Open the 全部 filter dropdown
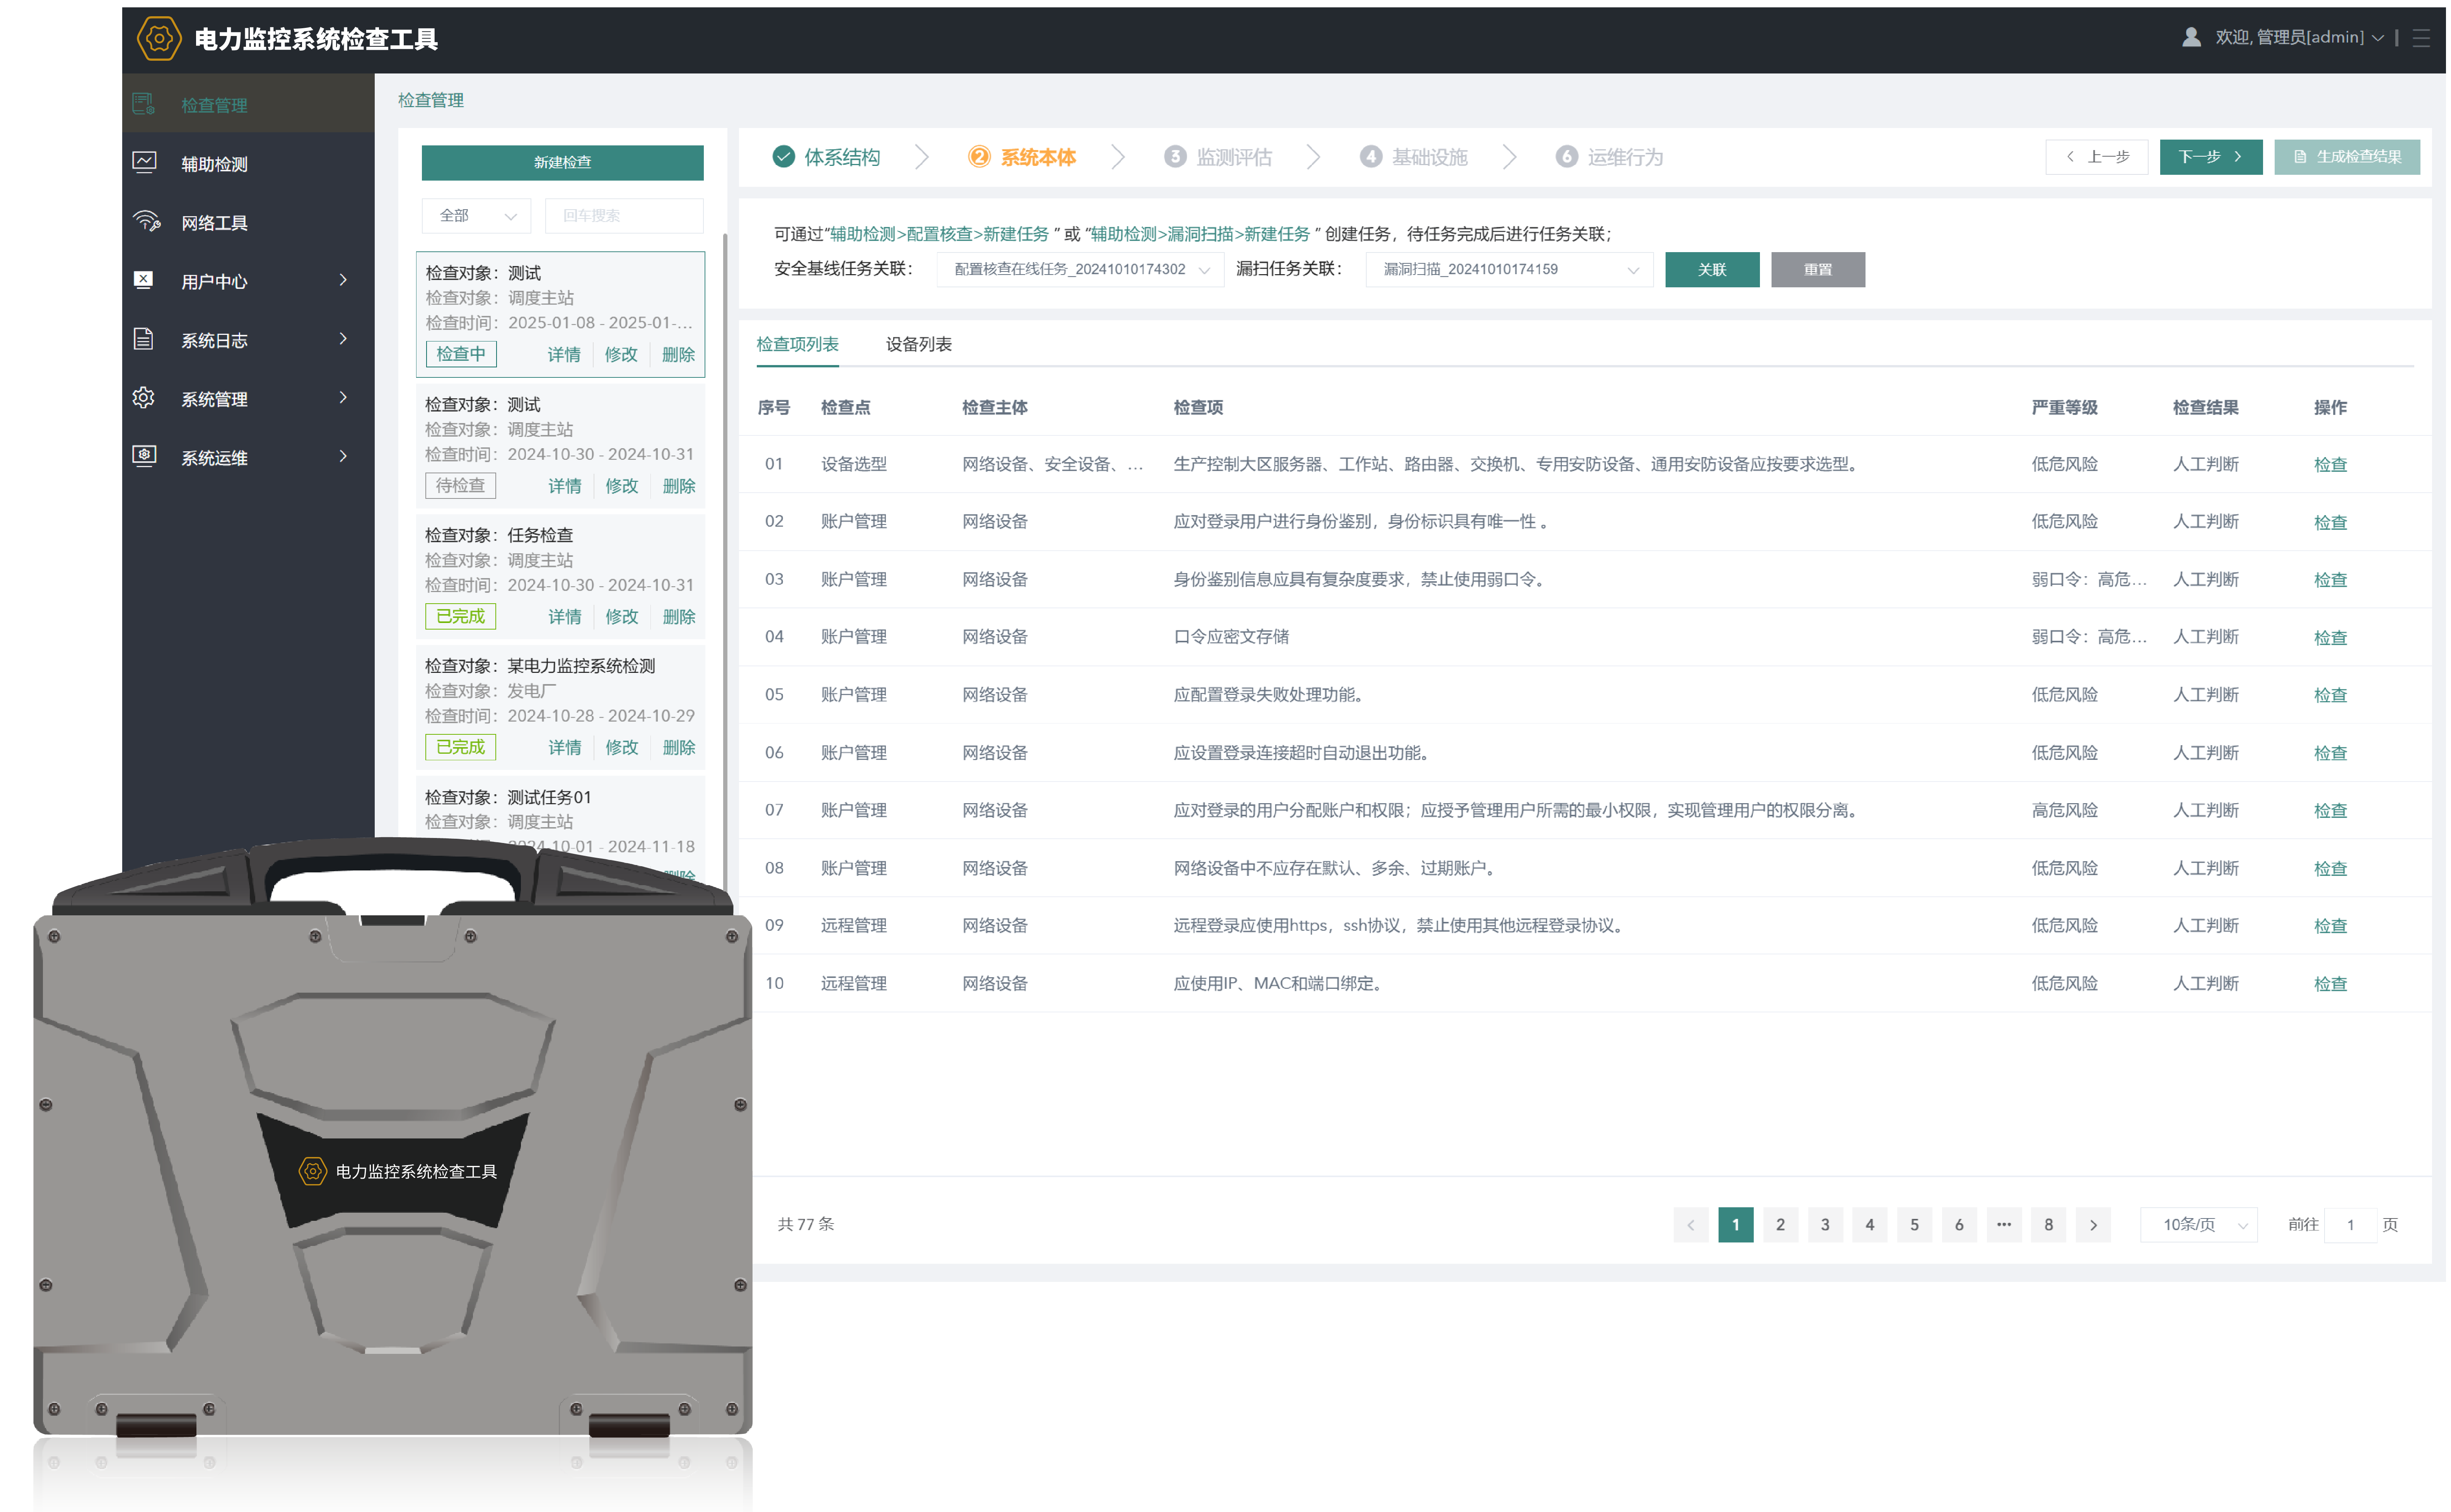2451x1512 pixels. [x=477, y=216]
